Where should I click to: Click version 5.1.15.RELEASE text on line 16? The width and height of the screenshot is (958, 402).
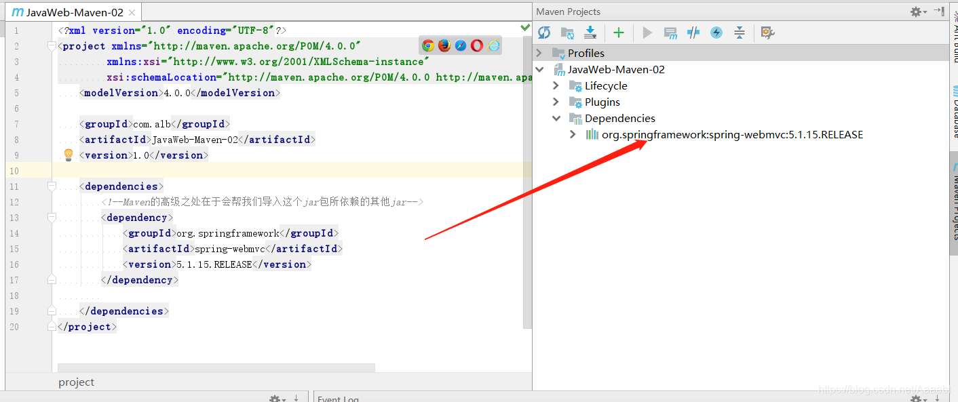(x=214, y=264)
